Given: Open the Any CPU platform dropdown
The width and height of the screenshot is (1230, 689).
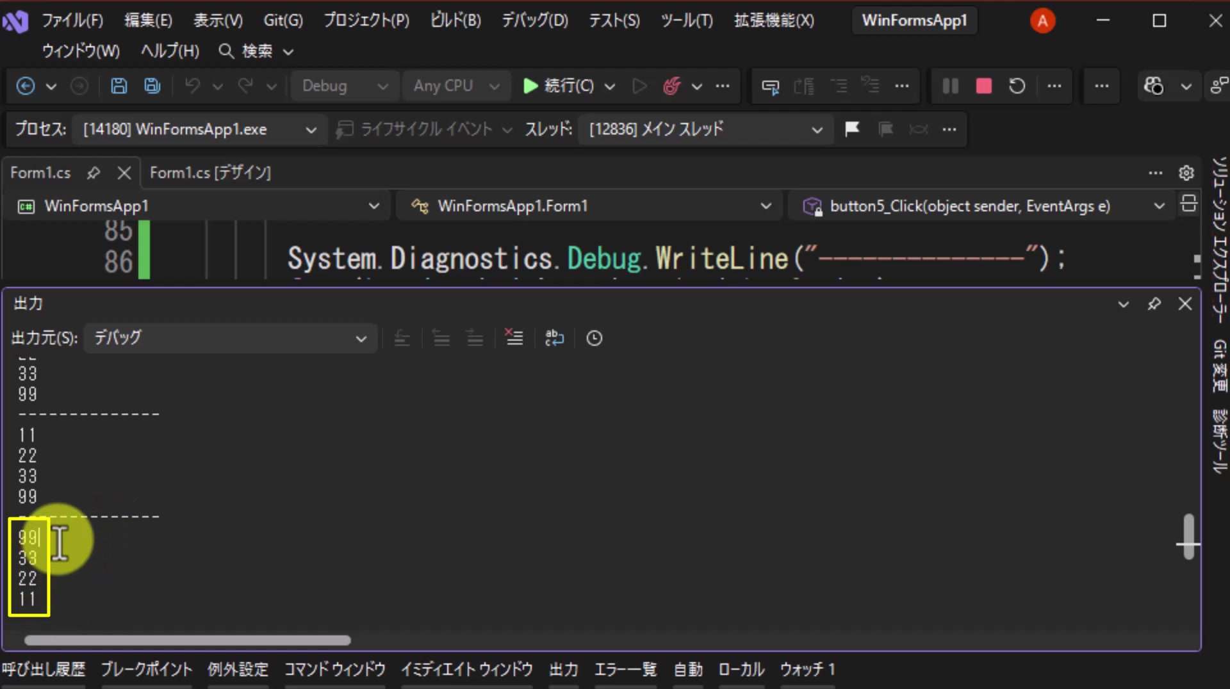Looking at the screenshot, I should pyautogui.click(x=456, y=86).
